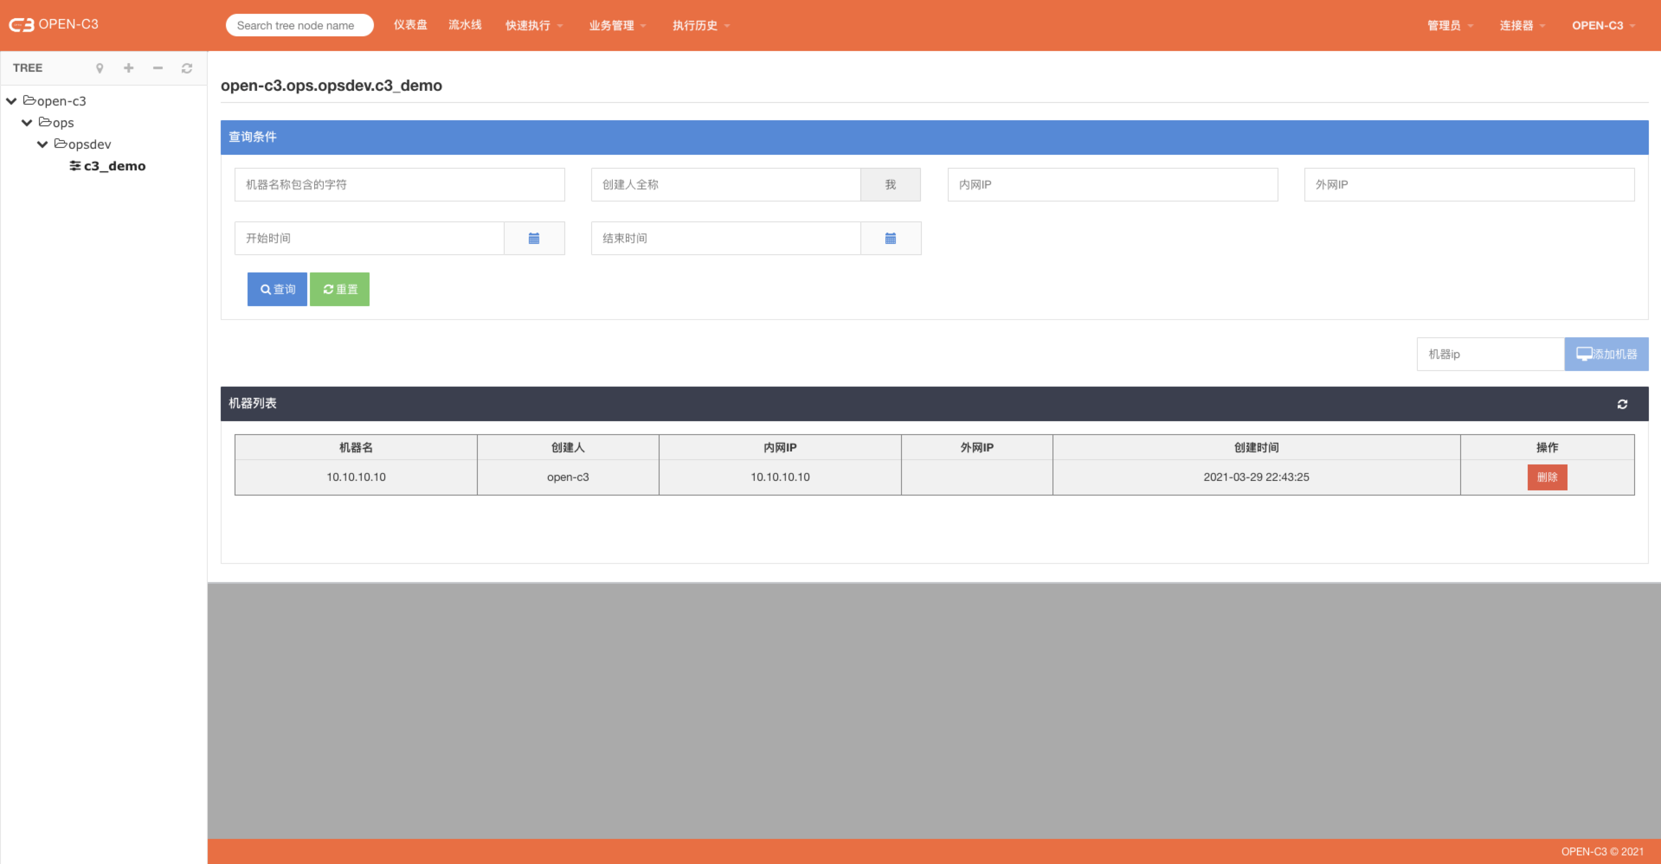Select the c3_demo tree item

tap(110, 166)
